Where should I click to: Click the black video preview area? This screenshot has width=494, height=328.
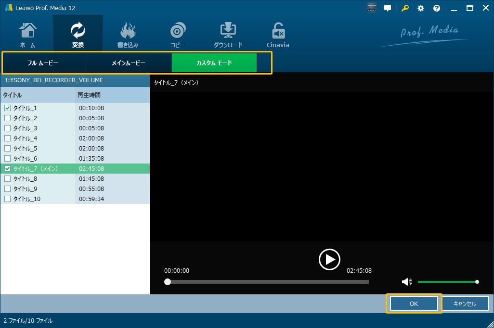click(x=321, y=167)
